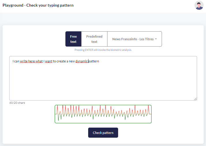Screen dimensions: 206x146
Task: Switch to Free text mode
Action: pos(73,39)
